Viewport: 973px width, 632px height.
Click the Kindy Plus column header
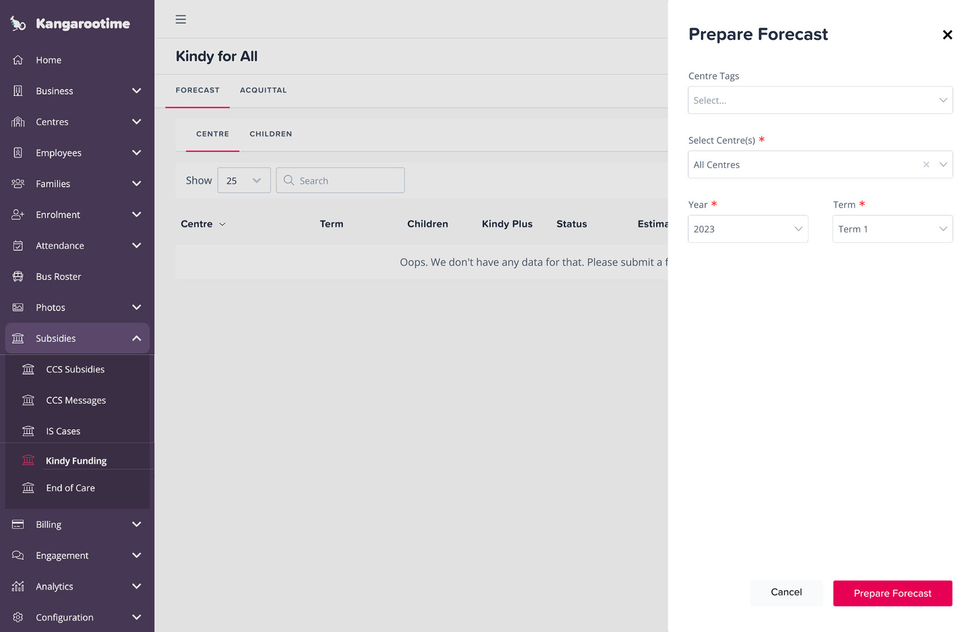tap(507, 224)
